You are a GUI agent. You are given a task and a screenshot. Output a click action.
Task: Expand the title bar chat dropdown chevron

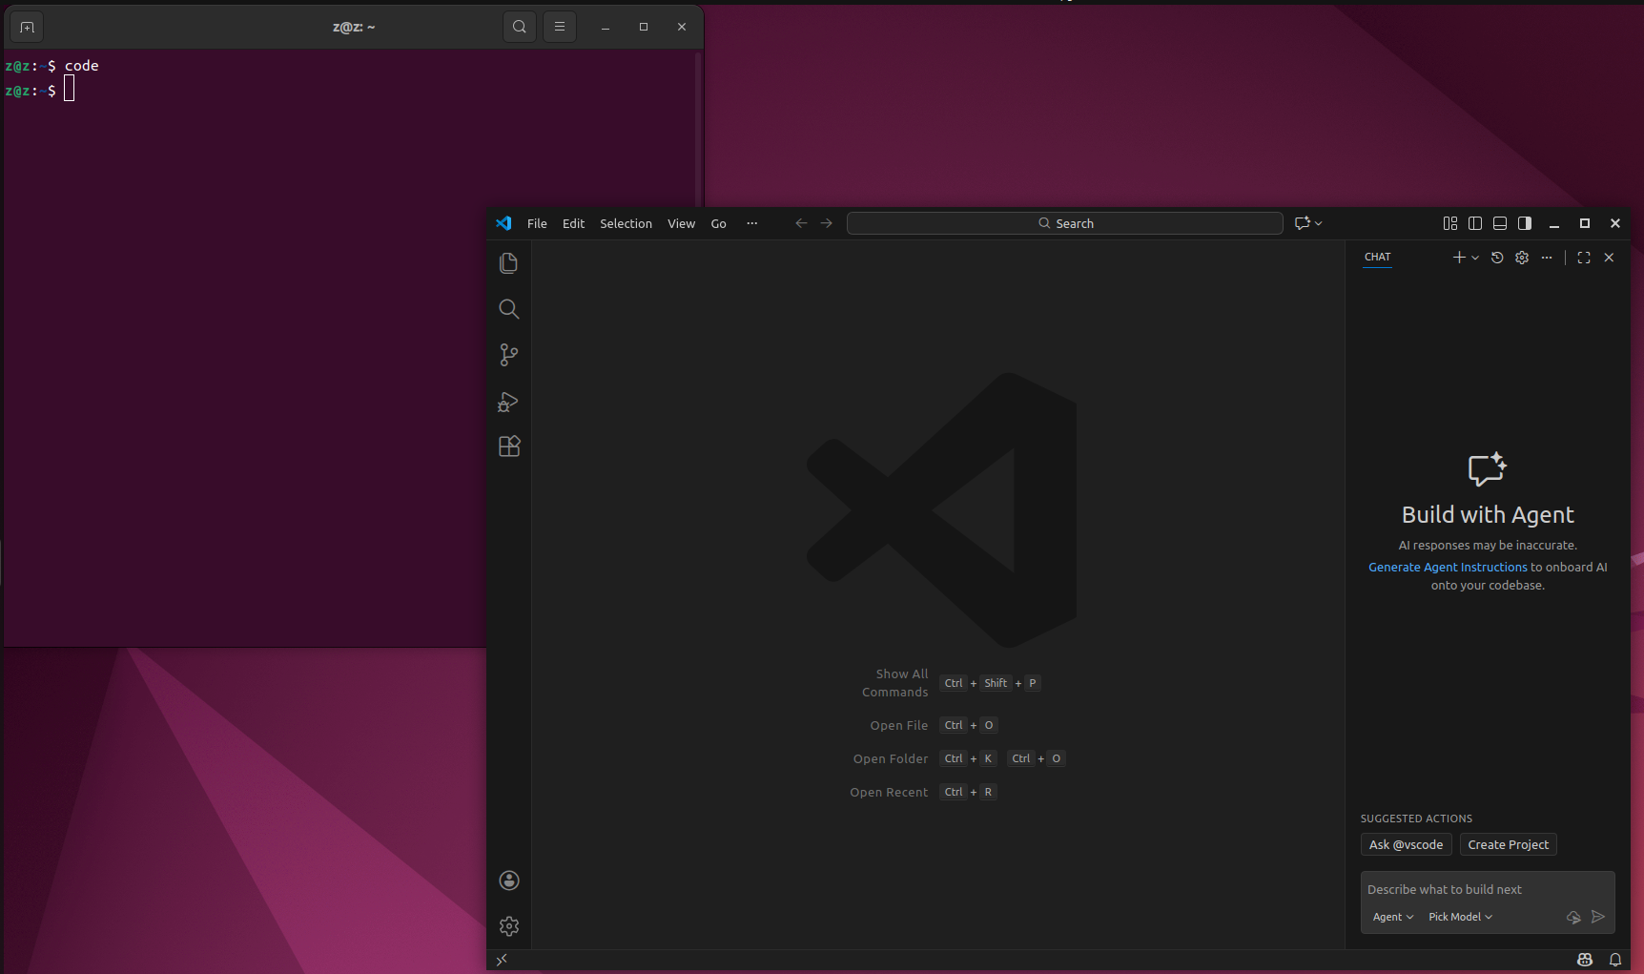click(1319, 223)
